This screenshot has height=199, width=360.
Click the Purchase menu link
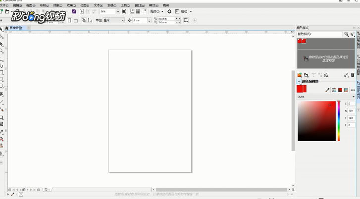[x=166, y=5]
